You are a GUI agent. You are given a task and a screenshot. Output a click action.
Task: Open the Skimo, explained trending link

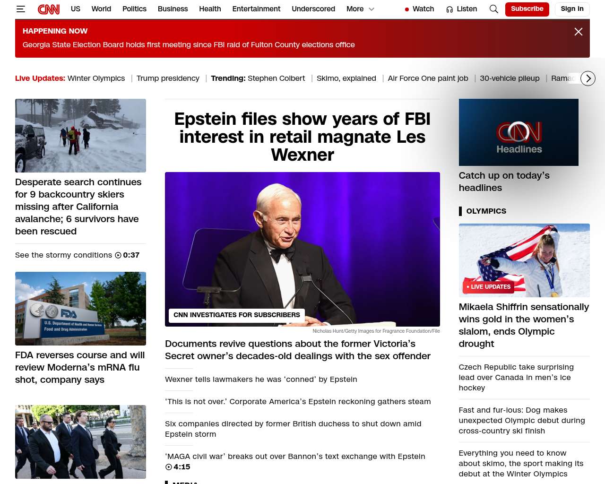(x=346, y=78)
